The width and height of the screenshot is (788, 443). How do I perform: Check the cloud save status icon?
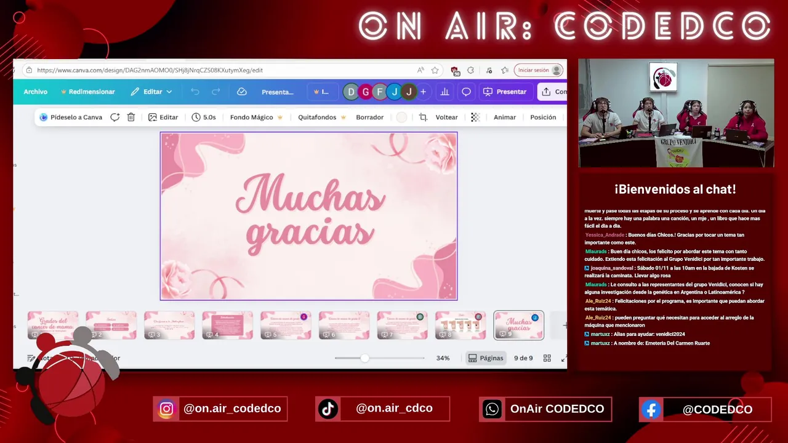tap(242, 92)
